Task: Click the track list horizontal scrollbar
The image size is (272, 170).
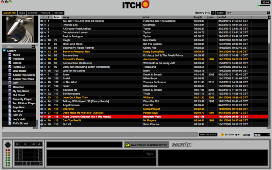Action: tap(154, 128)
